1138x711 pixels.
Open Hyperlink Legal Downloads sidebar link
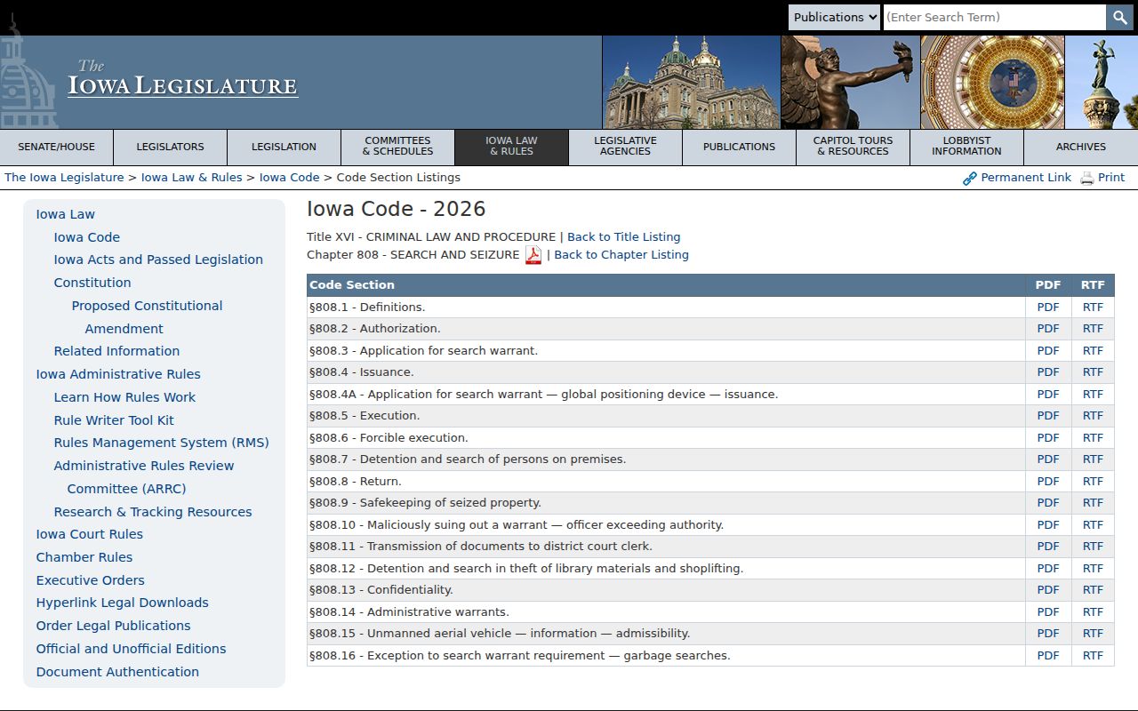point(122,603)
